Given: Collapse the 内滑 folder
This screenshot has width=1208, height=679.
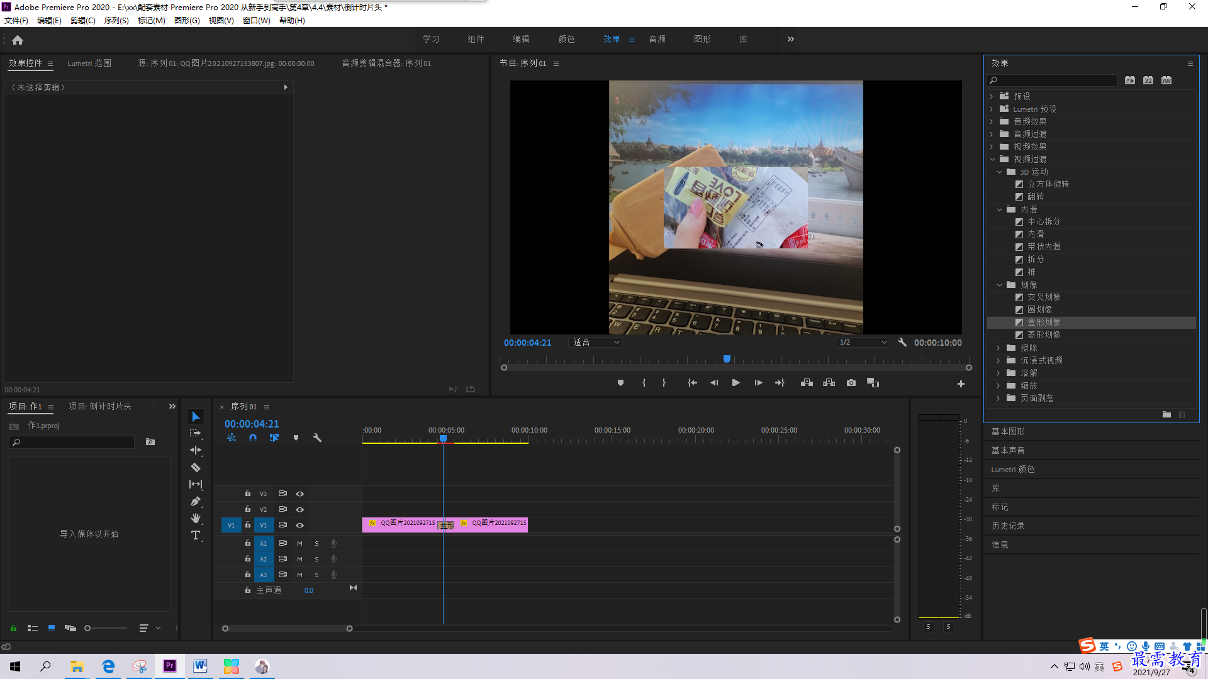Looking at the screenshot, I should click(x=999, y=209).
